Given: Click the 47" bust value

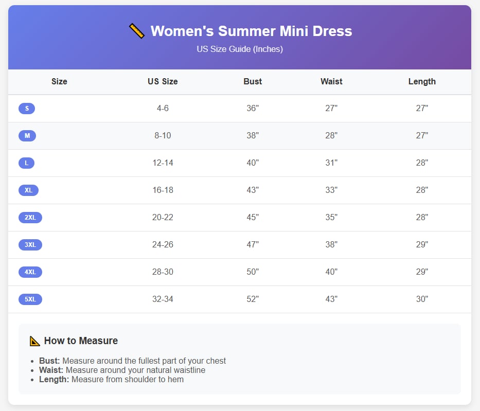Looking at the screenshot, I should (253, 244).
